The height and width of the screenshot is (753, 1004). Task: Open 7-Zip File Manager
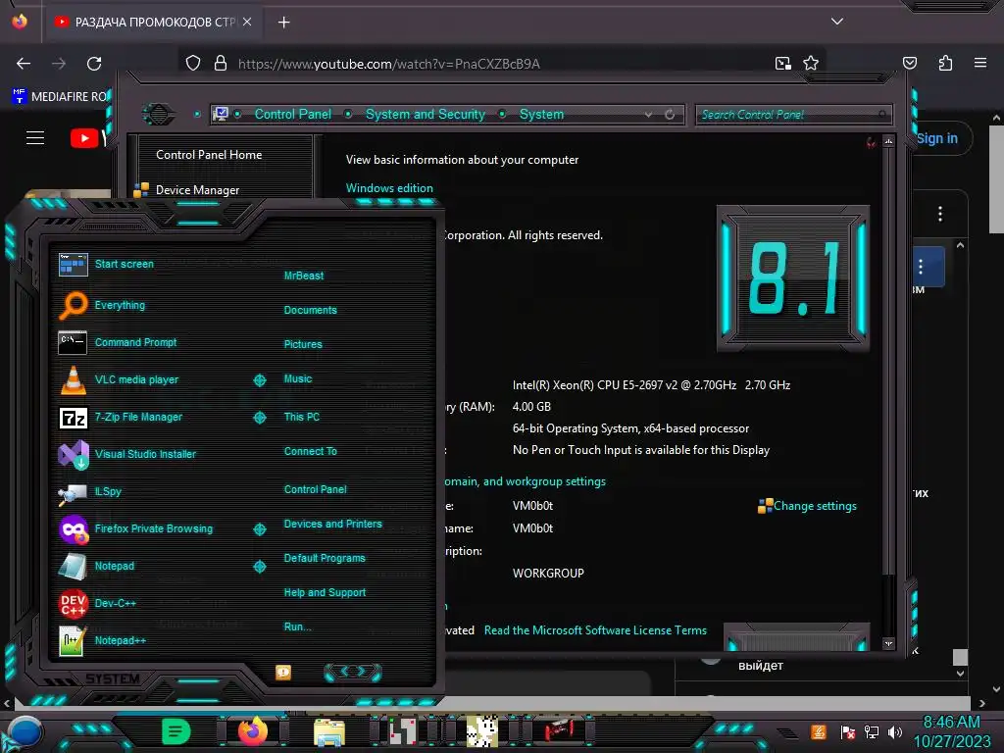pos(121,417)
